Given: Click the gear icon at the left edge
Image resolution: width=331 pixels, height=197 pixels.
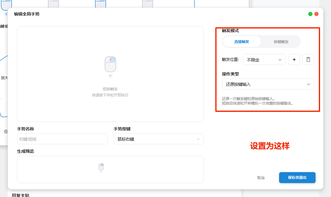Looking at the screenshot, I should pos(6,132).
